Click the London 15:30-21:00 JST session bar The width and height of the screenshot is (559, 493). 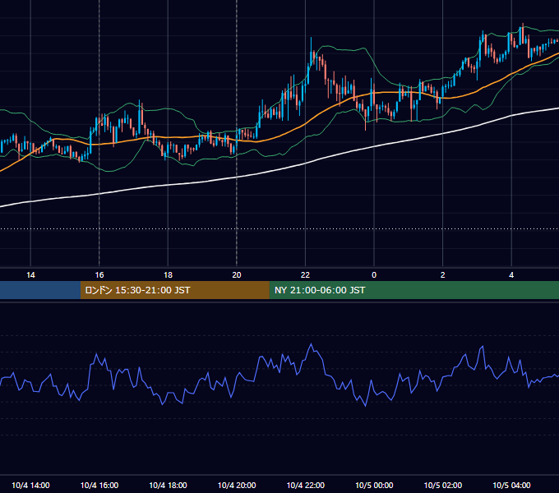click(174, 290)
